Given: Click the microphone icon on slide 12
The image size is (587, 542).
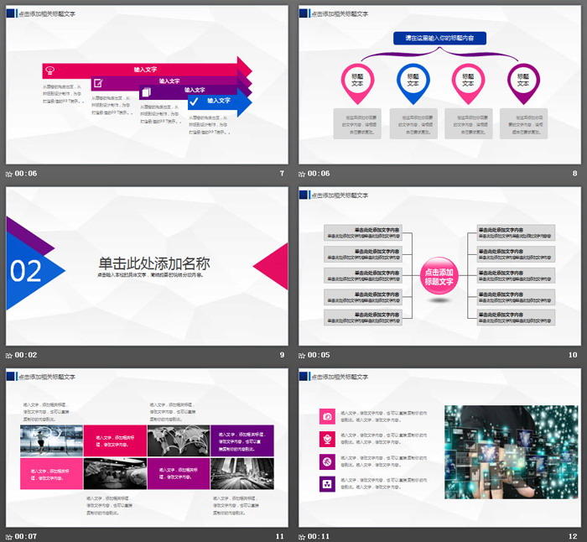Looking at the screenshot, I should 327,439.
